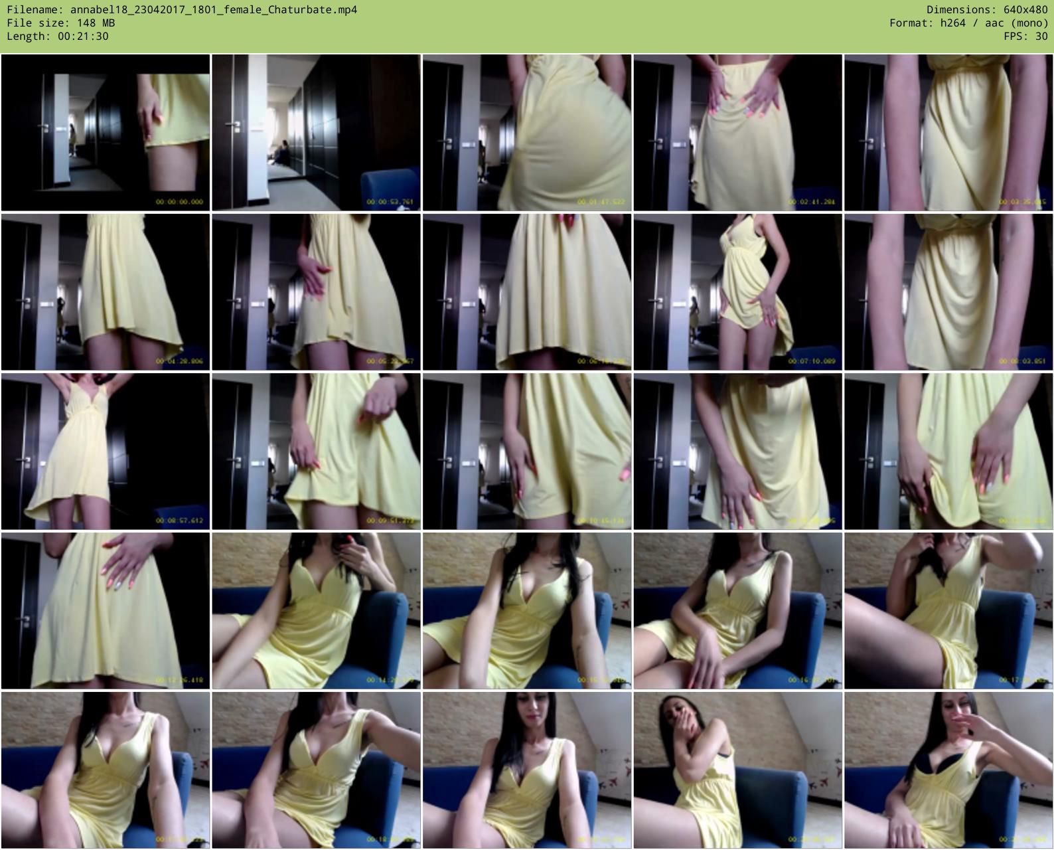The image size is (1054, 850).
Task: Click the Format h264 / aac label
Action: (968, 23)
